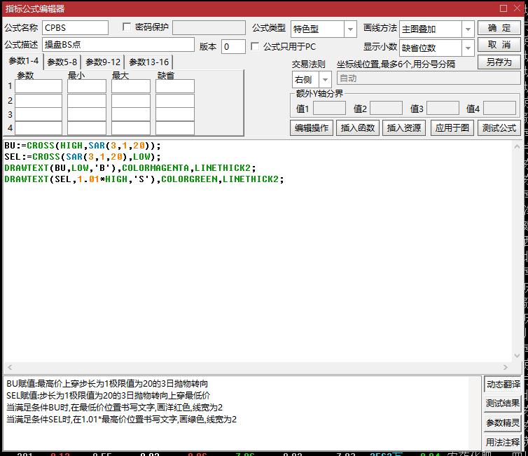The height and width of the screenshot is (456, 528).
Task: Click parameter row 2 name field
Action: pyautogui.click(x=39, y=101)
